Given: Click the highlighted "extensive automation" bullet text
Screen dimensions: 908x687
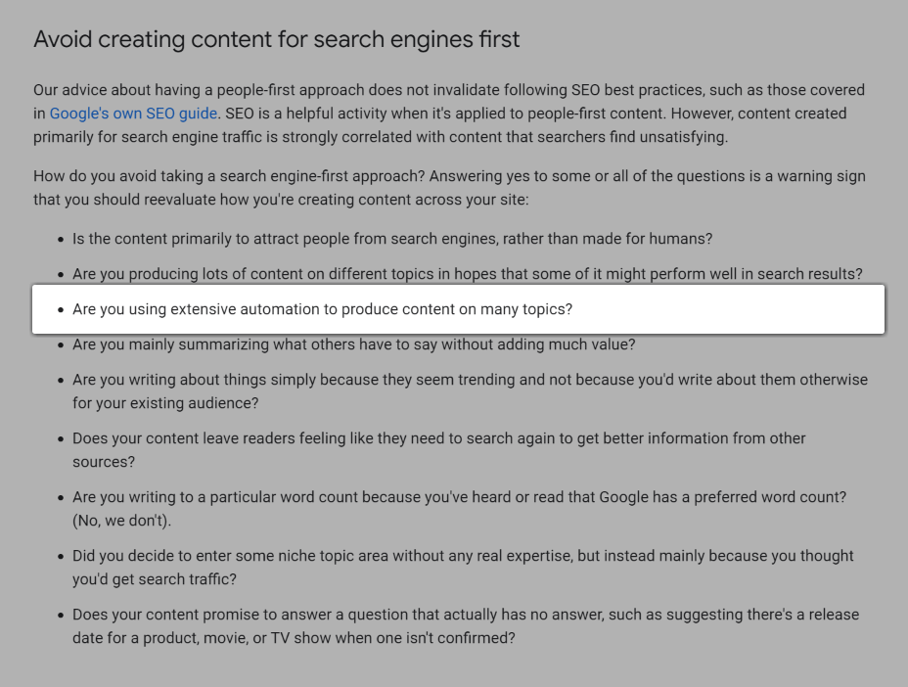Looking at the screenshot, I should click(x=322, y=309).
